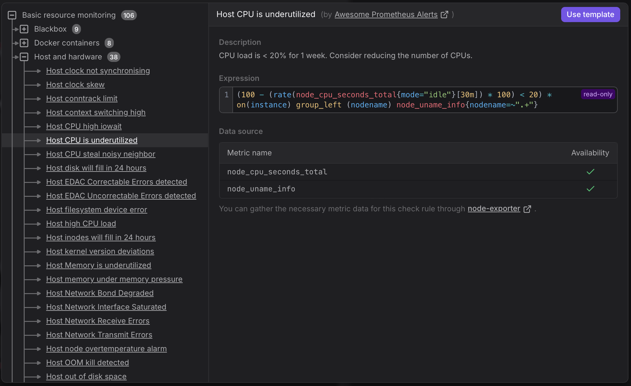This screenshot has width=631, height=386.
Task: Select Host context switching high rule
Action: pyautogui.click(x=96, y=112)
